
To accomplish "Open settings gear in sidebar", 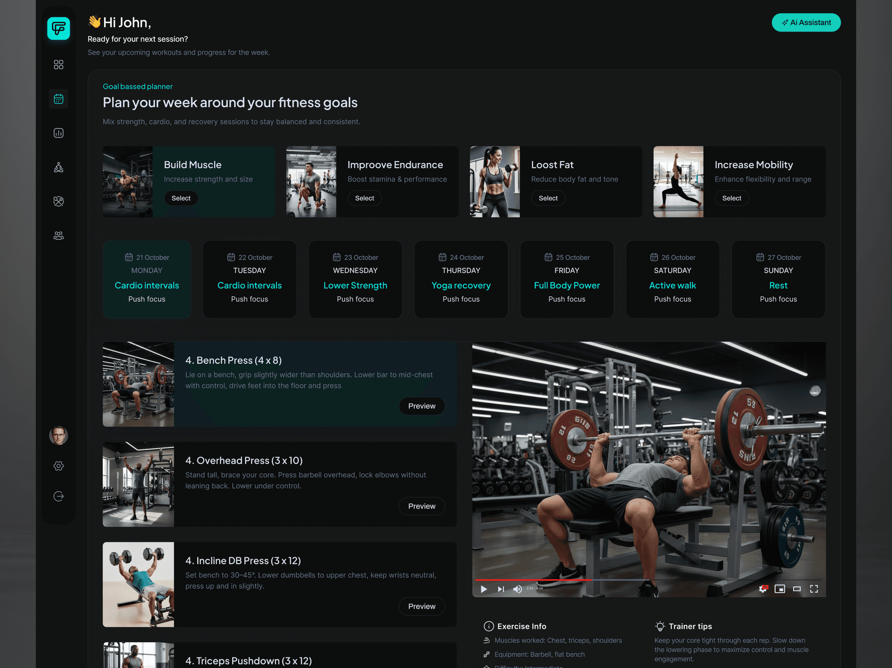I will [58, 466].
